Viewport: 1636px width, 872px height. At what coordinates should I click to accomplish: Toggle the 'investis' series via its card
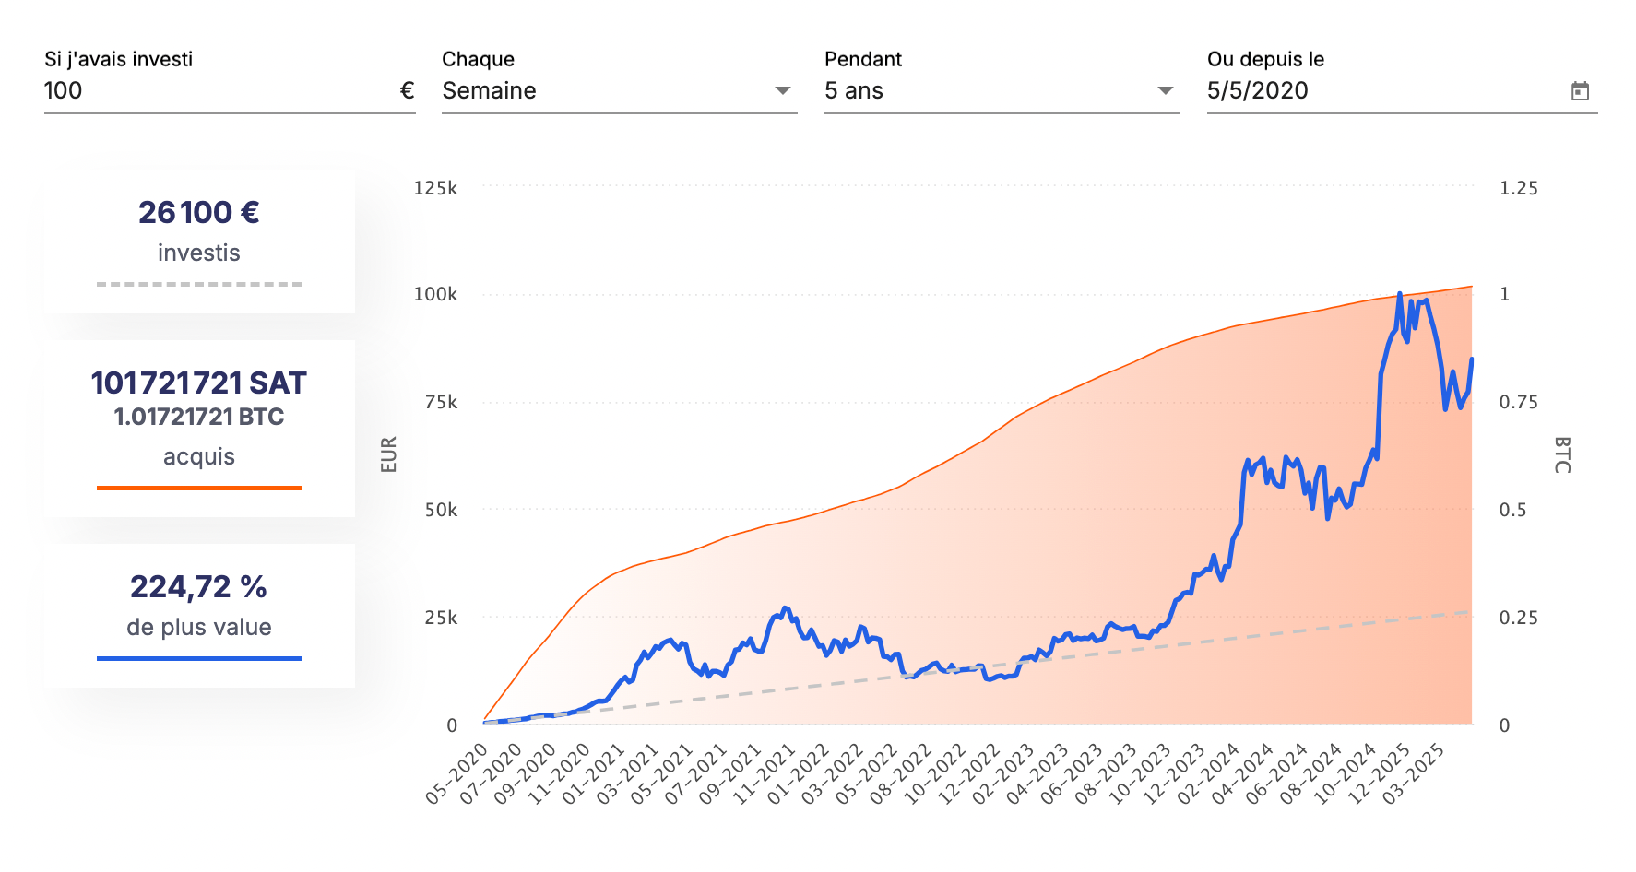coord(198,240)
